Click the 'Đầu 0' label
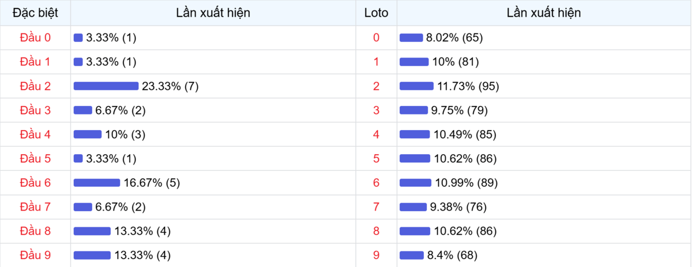This screenshot has height=267, width=692. (x=35, y=38)
